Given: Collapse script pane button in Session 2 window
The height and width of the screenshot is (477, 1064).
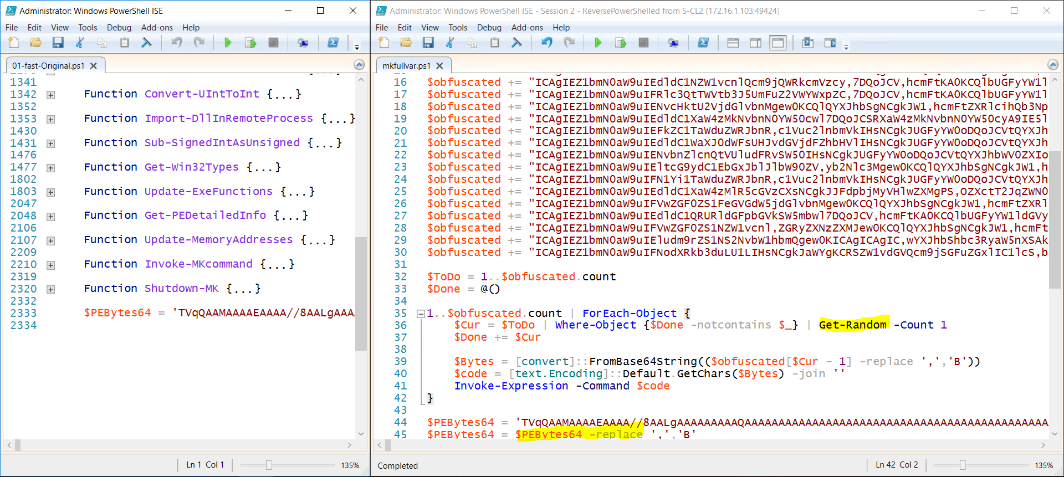Looking at the screenshot, I should [x=1053, y=65].
